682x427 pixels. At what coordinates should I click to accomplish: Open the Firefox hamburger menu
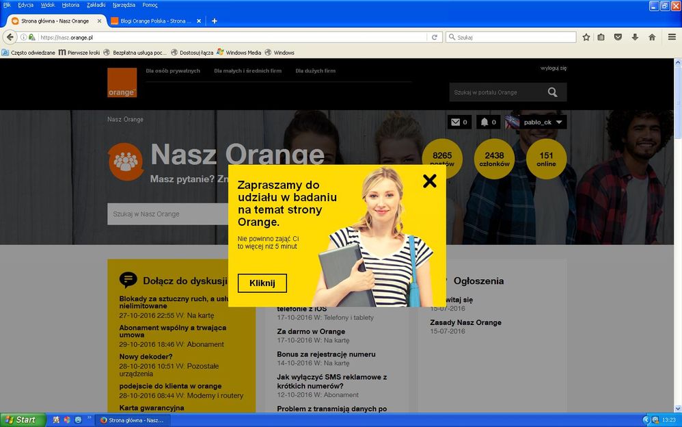tap(672, 37)
